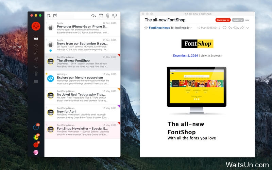The image size is (272, 170).
Task: Toggle star on Withings email
Action: (47, 74)
